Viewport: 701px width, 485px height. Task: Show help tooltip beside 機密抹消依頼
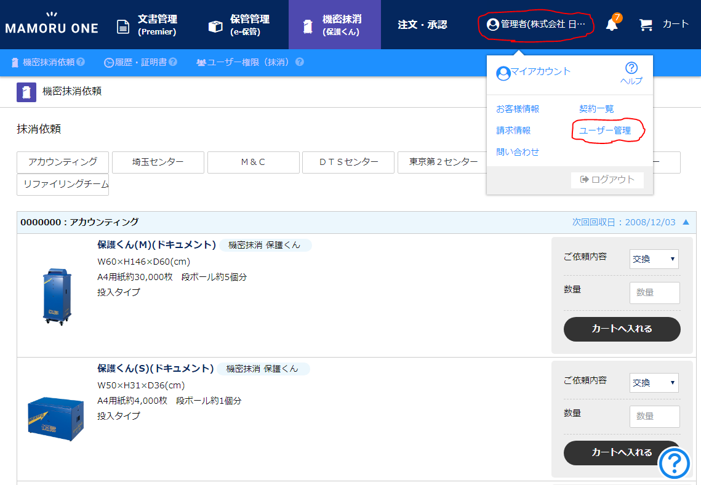click(x=81, y=62)
